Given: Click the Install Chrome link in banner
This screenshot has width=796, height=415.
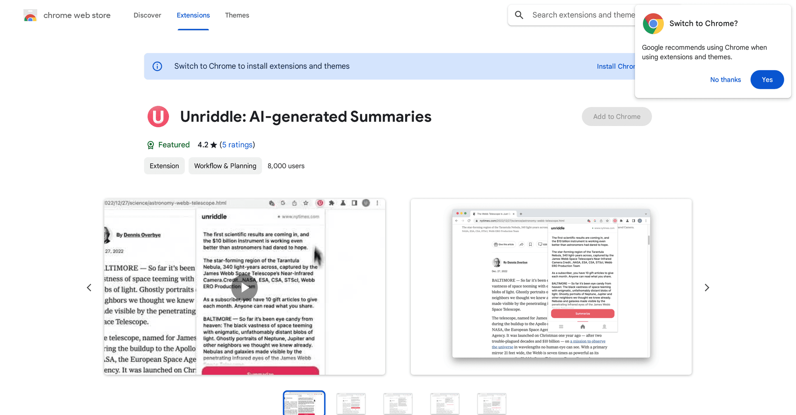Looking at the screenshot, I should pos(616,66).
